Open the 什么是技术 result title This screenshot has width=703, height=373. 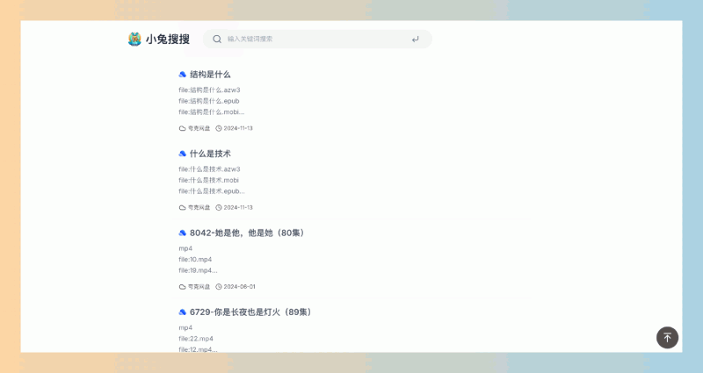tap(210, 154)
